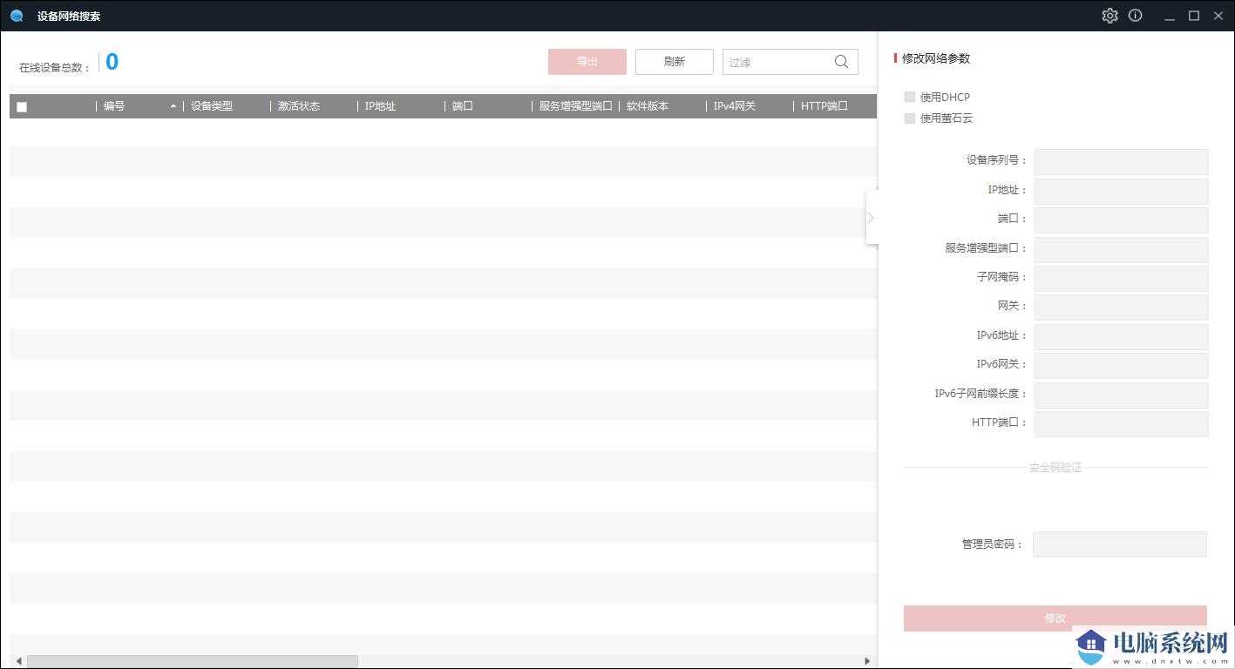The image size is (1235, 669).
Task: Open settings gear in title bar
Action: (x=1109, y=16)
